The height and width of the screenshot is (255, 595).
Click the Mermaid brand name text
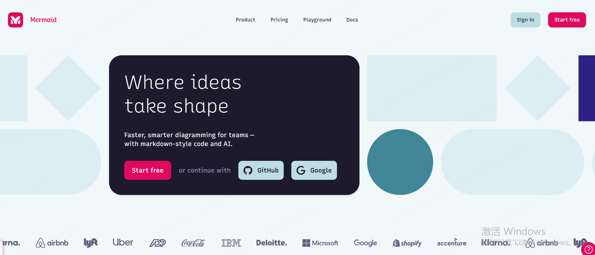tap(43, 20)
